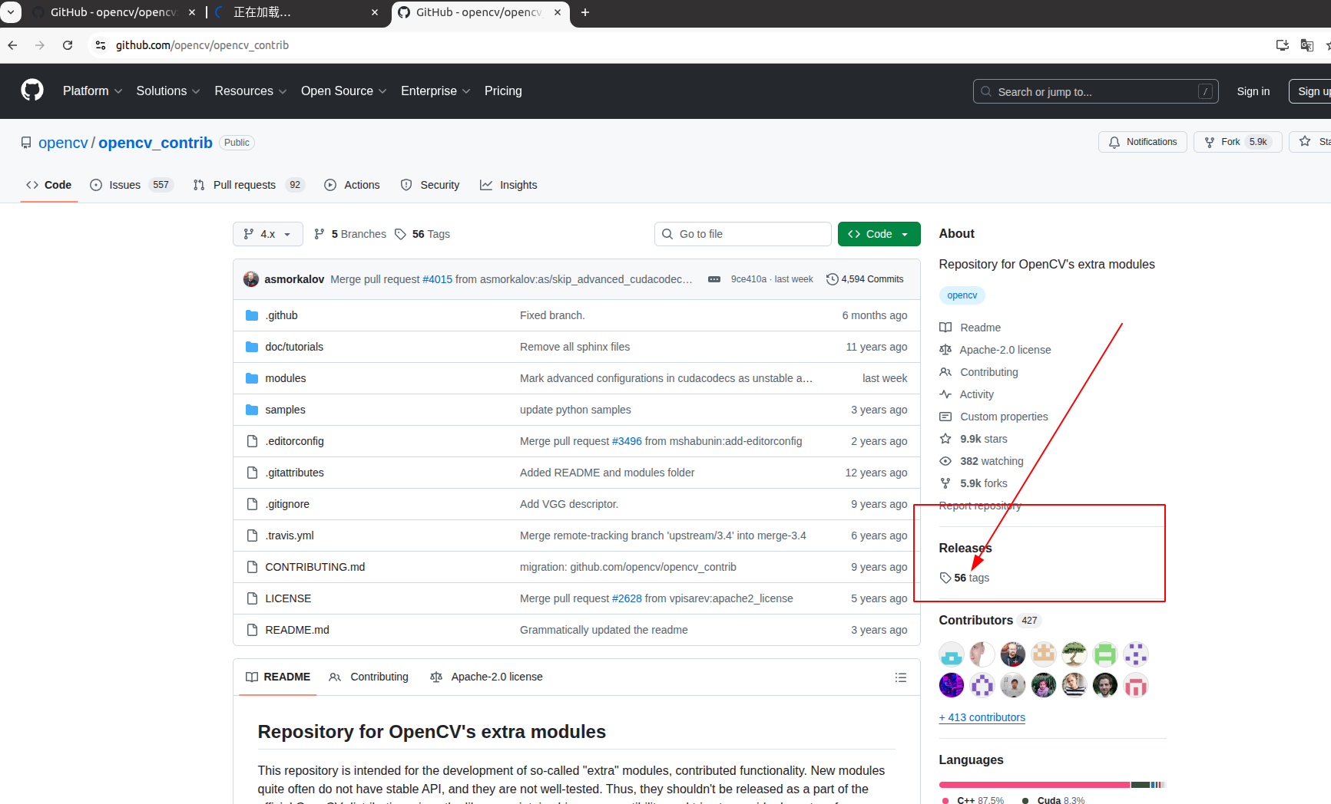The width and height of the screenshot is (1331, 804).
Task: Open the LICENSE file
Action: coord(288,598)
